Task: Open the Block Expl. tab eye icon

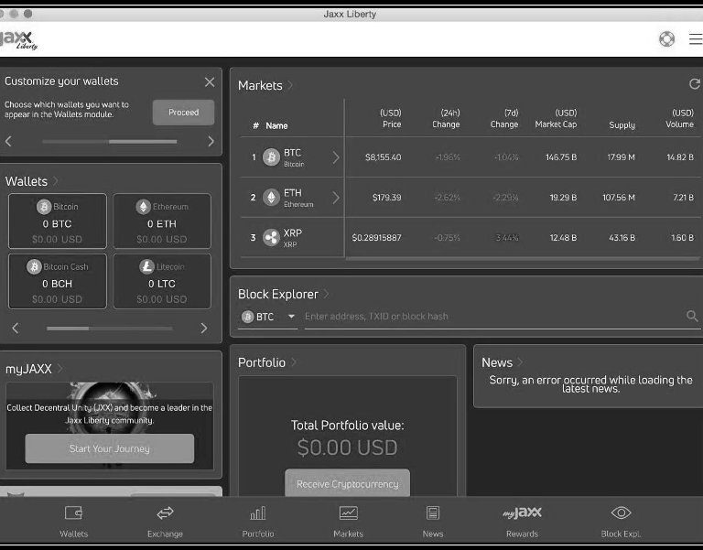Action: 621,512
